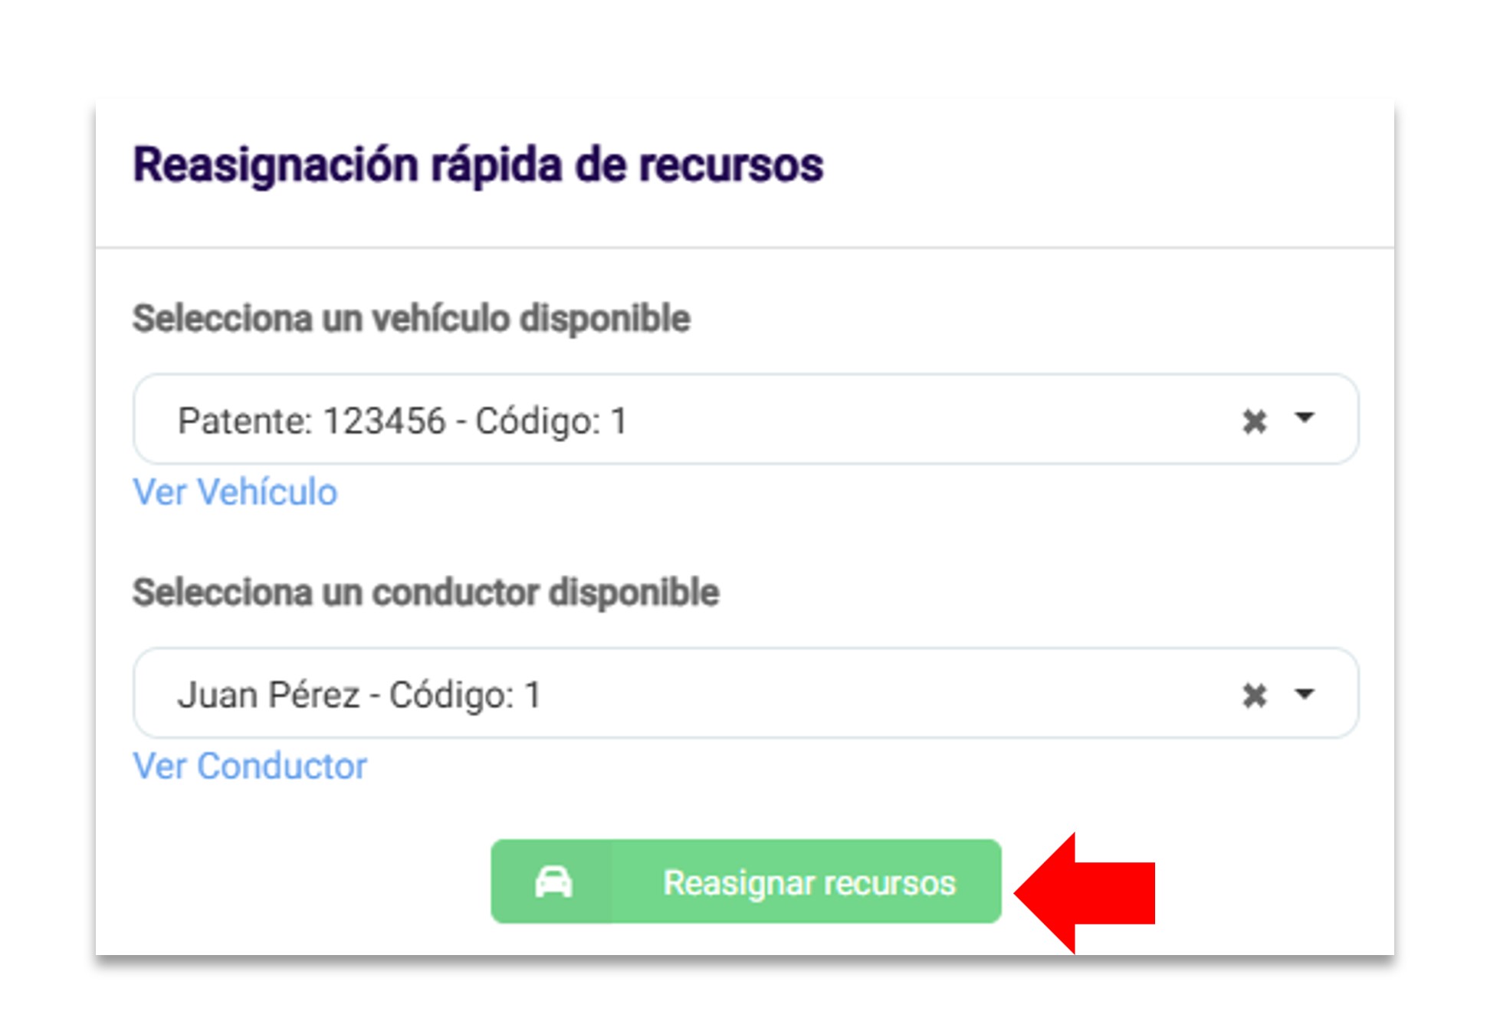1487x1034 pixels.
Task: Click the car icon on green button
Action: pyautogui.click(x=553, y=882)
